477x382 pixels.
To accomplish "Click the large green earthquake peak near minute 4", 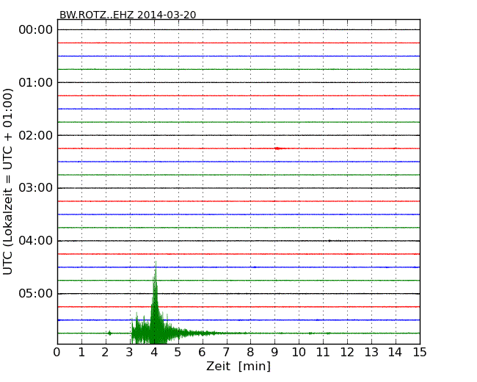I will (x=156, y=303).
